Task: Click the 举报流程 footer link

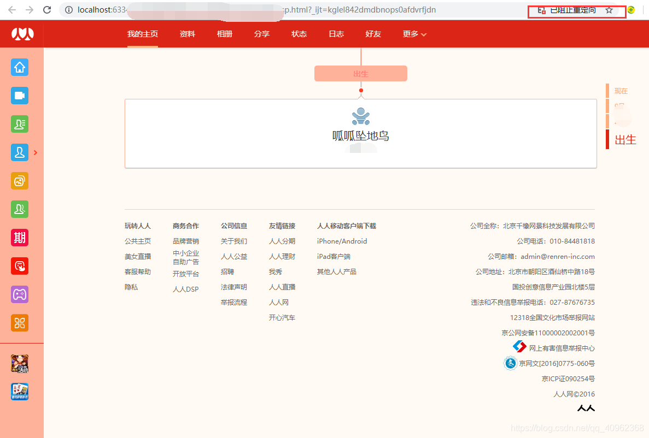Action: (234, 303)
